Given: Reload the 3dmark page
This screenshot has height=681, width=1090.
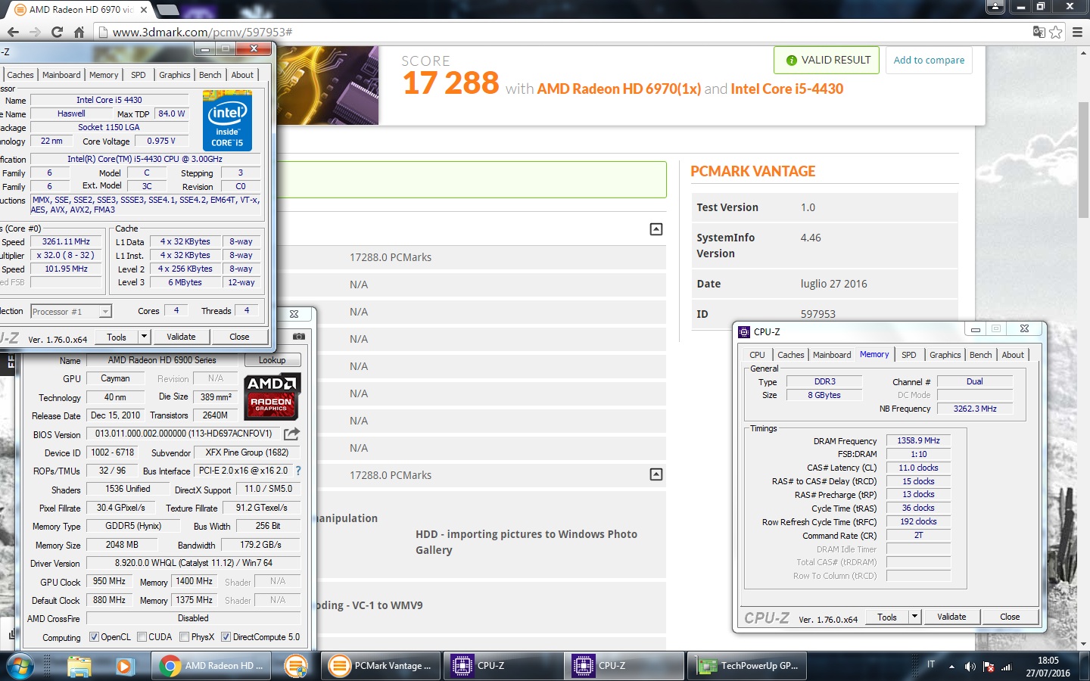Looking at the screenshot, I should tap(57, 32).
